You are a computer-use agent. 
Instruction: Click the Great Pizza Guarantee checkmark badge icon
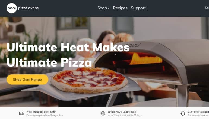click(103, 113)
